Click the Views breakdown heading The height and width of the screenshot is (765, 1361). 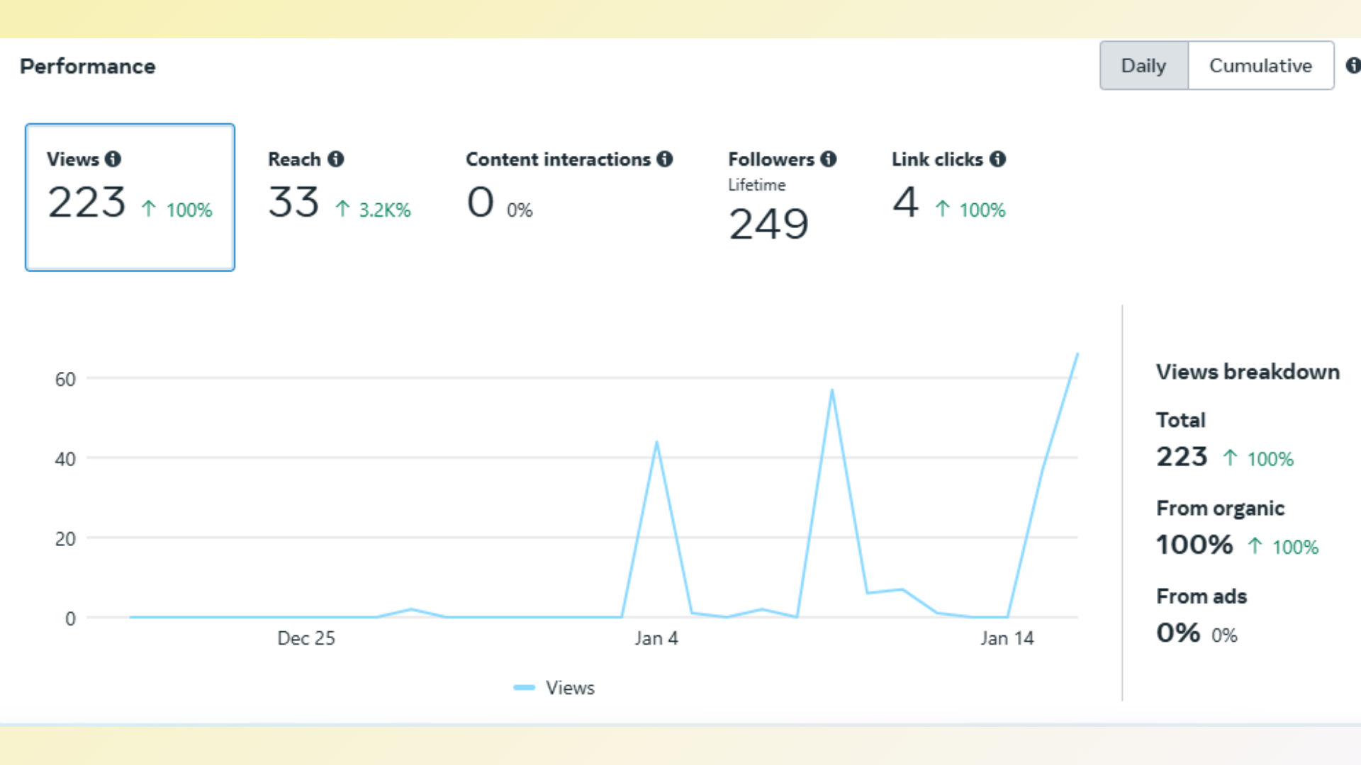(x=1248, y=372)
